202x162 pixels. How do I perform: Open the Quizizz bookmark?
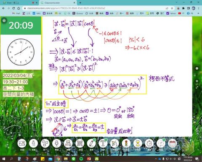[x=78, y=13]
